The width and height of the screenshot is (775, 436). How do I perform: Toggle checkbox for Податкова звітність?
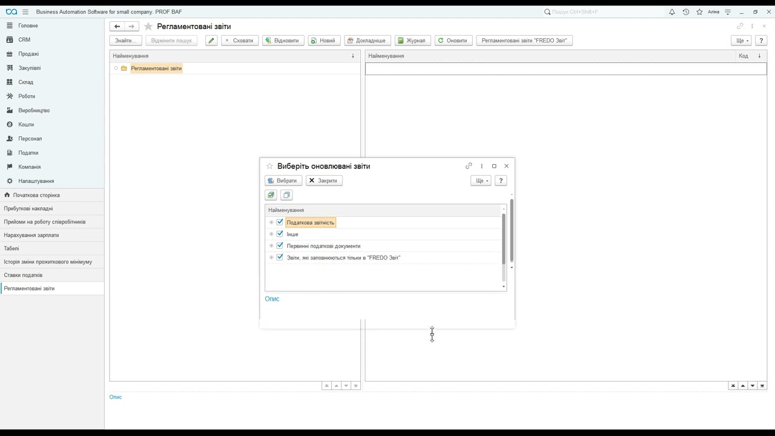(x=280, y=222)
